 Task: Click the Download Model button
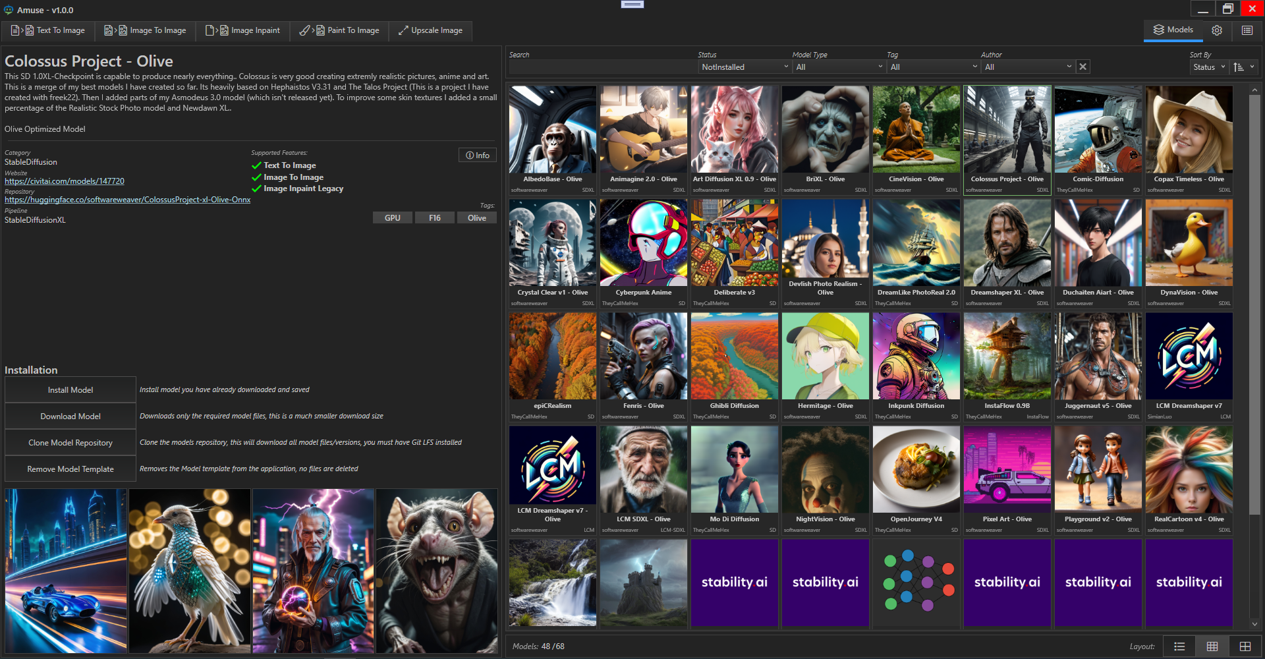(x=70, y=416)
